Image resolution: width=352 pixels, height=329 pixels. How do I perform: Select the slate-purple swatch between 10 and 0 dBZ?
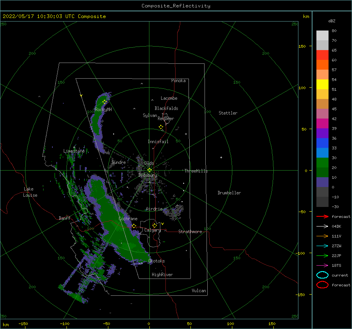tap(322, 182)
